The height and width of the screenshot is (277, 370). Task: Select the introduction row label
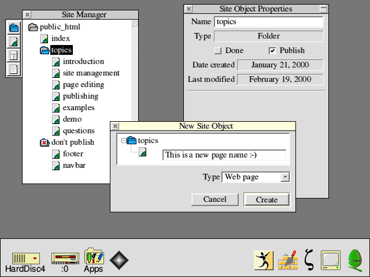83,62
